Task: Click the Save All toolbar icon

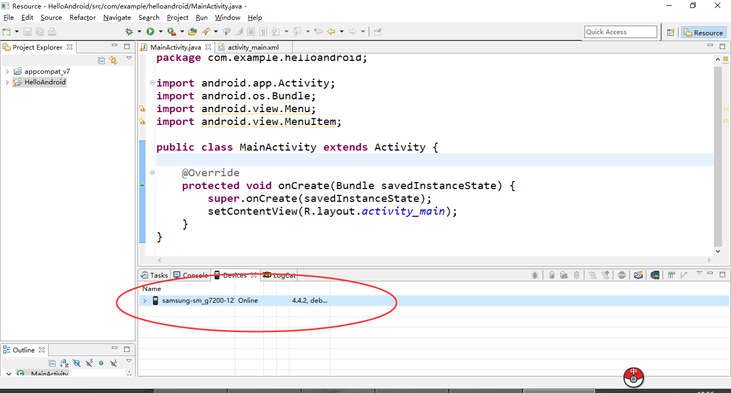Action: [40, 32]
